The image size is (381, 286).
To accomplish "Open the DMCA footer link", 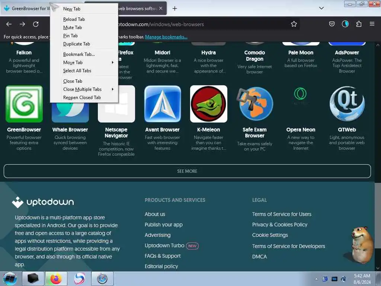I will click(259, 257).
